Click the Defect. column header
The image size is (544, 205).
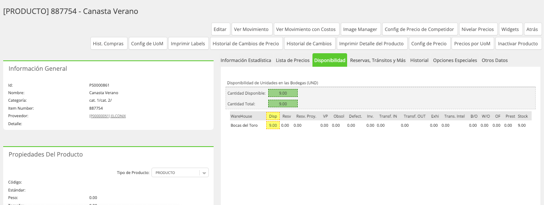coord(355,116)
